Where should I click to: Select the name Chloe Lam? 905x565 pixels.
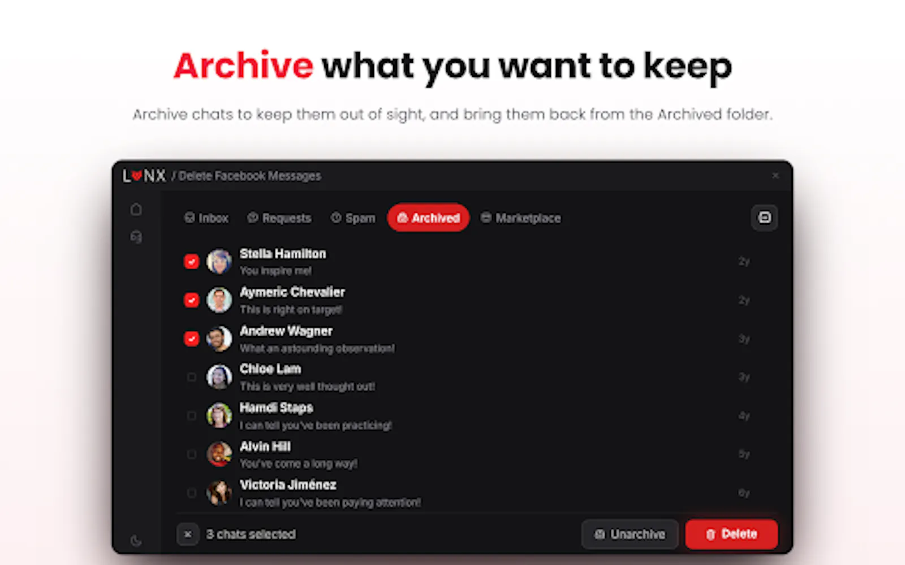click(x=270, y=369)
